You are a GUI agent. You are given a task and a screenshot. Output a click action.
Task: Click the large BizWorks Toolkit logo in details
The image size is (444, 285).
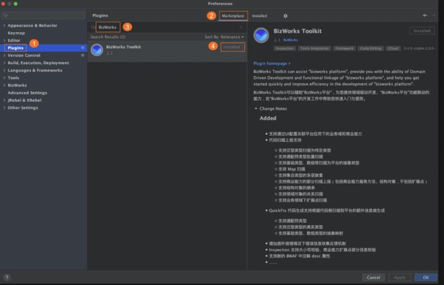click(261, 35)
